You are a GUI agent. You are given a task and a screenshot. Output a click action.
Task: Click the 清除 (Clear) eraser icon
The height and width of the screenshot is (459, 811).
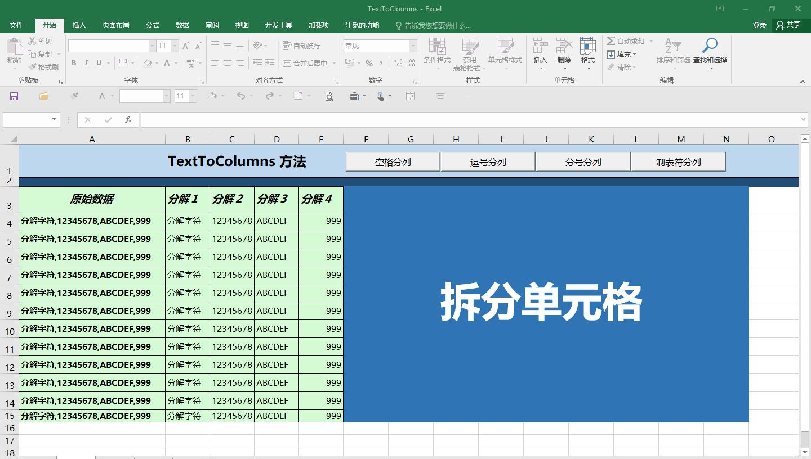point(612,67)
